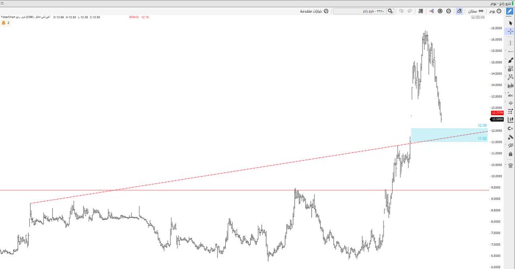Viewport: 515px width, 269px height.
Task: Click the 11.52 zone lower label
Action: [x=482, y=138]
